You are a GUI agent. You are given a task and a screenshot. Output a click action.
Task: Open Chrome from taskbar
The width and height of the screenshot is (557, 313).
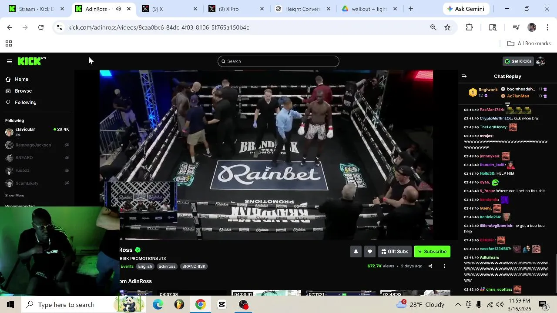[x=200, y=305]
